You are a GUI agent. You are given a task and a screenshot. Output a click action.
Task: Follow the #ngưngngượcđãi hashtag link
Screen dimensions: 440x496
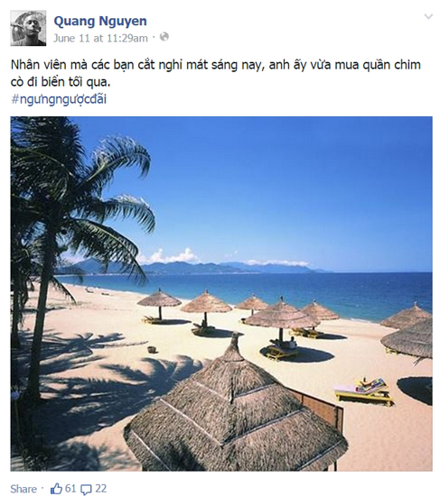59,99
